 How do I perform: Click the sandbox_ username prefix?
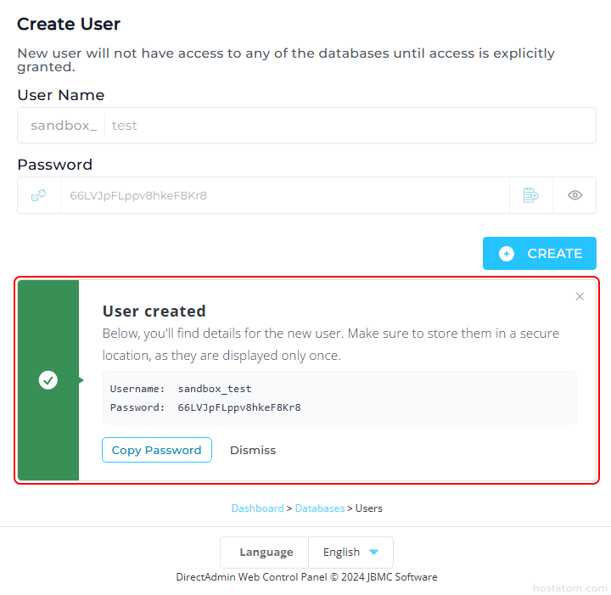[64, 126]
